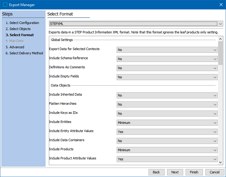
Task: Click the Export Manager window icon
Action: [5, 5]
